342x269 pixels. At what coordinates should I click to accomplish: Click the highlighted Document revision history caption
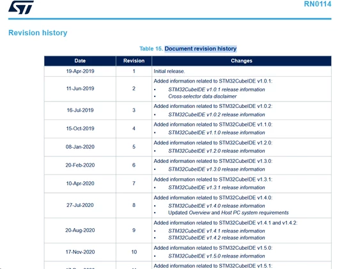pos(201,49)
